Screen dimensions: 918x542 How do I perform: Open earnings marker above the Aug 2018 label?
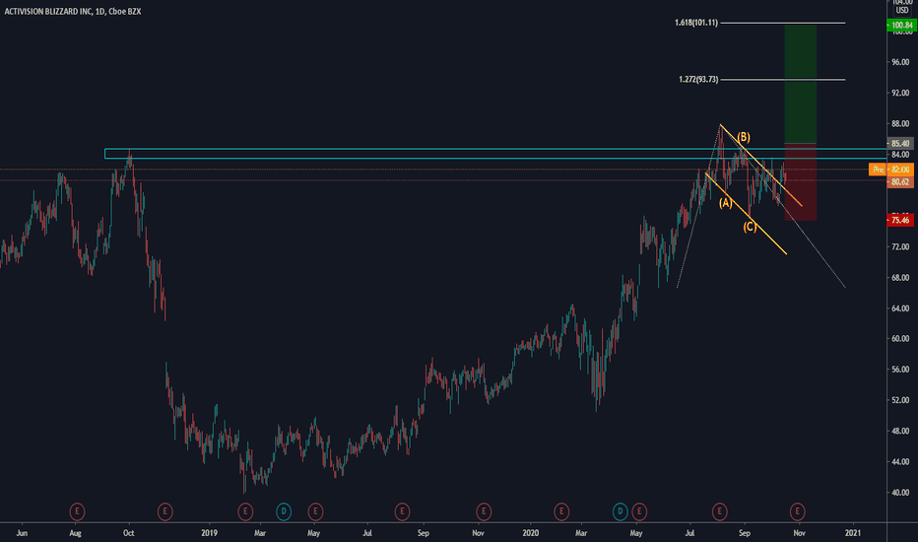coord(77,511)
